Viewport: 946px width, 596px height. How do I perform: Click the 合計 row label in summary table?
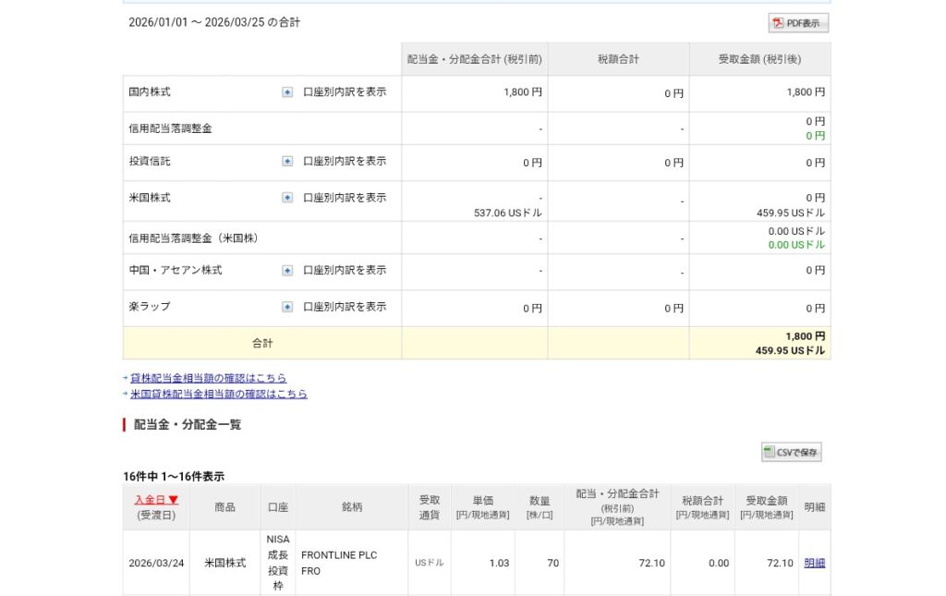click(x=262, y=343)
